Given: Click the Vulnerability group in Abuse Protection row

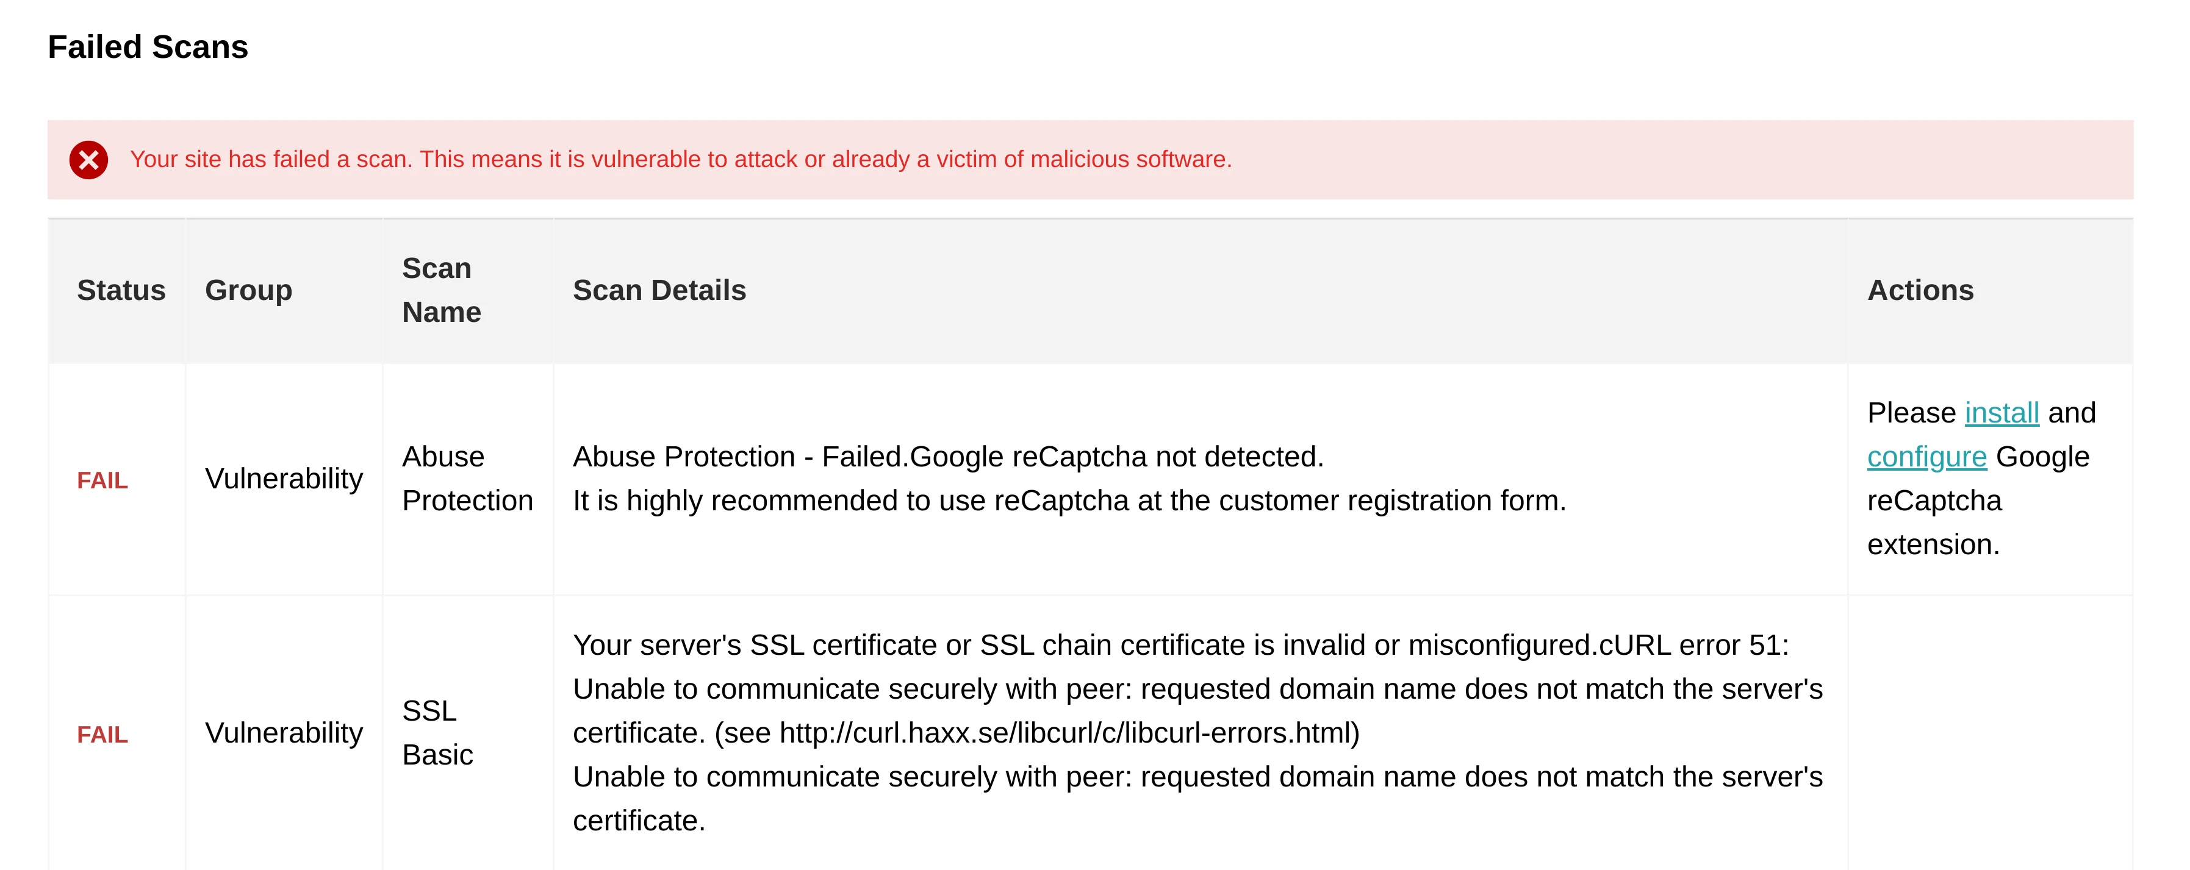Looking at the screenshot, I should point(284,479).
